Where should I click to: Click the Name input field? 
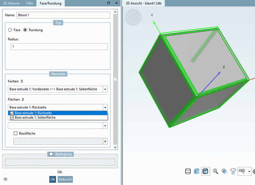click(64, 15)
